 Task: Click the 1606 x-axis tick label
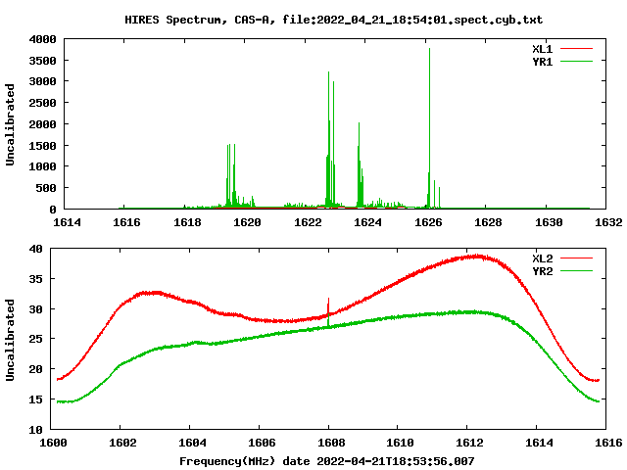262,443
